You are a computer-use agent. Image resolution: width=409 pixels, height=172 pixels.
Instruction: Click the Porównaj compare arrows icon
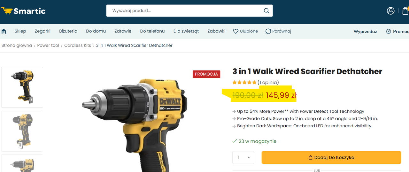(268, 31)
